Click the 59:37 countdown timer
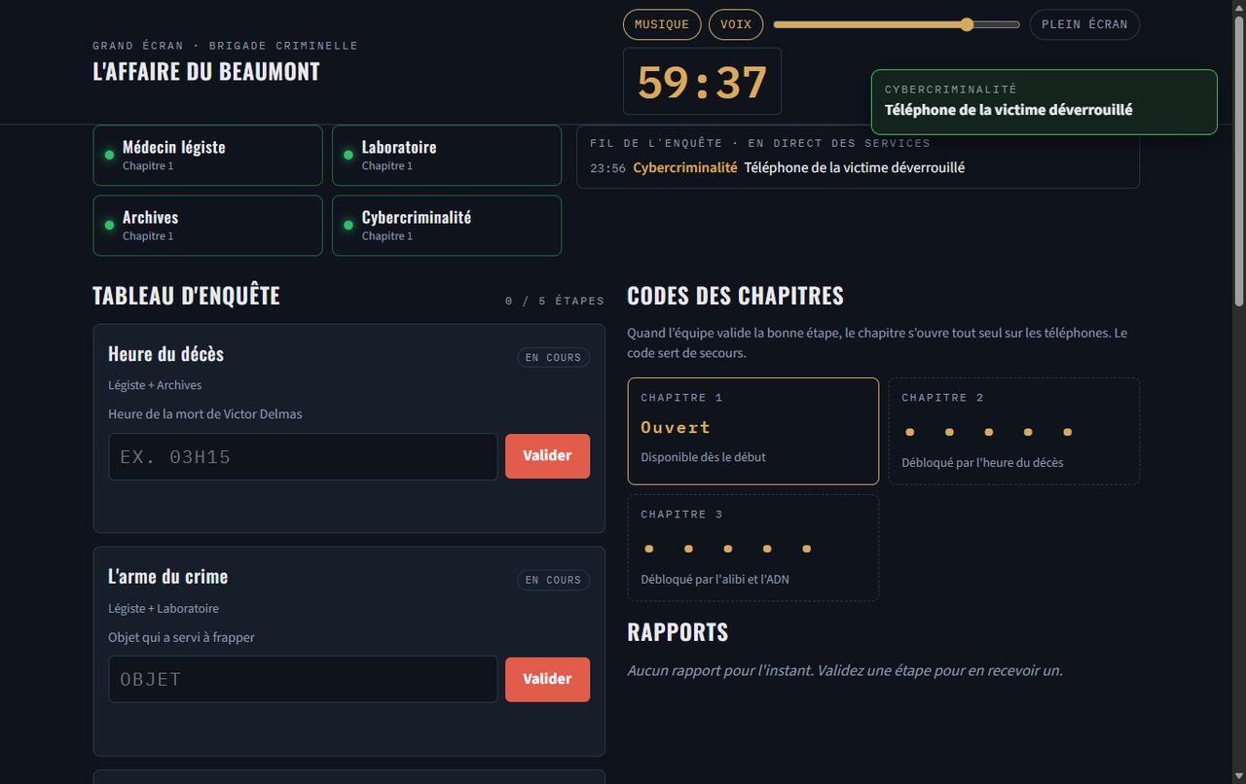Screen dimensions: 1246x784 (x=702, y=82)
